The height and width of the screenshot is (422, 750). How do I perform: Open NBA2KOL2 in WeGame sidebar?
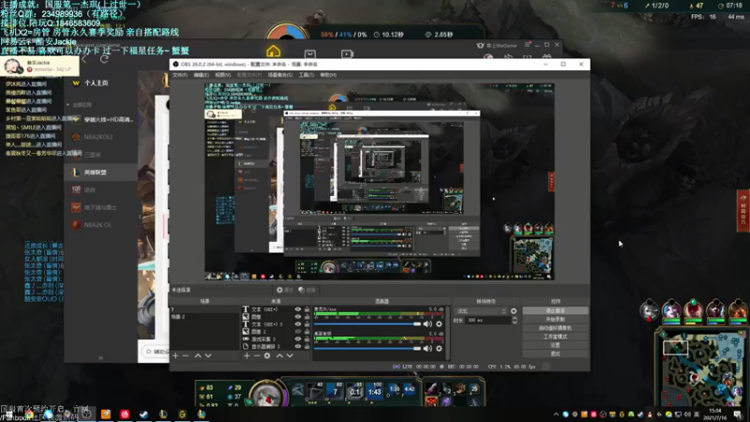(100, 137)
